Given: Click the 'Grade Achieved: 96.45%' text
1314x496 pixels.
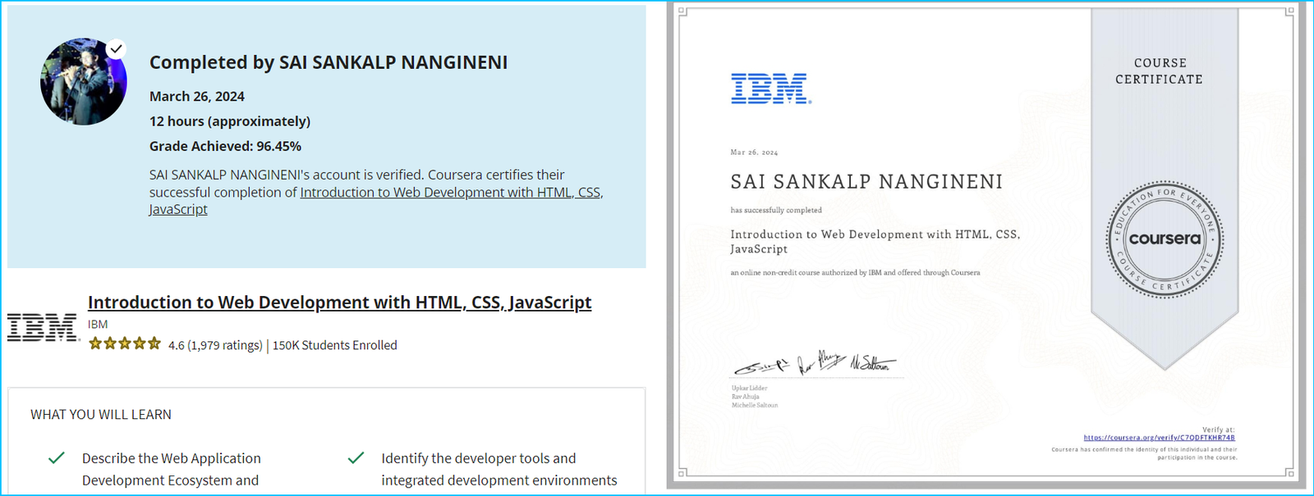Looking at the screenshot, I should (225, 146).
